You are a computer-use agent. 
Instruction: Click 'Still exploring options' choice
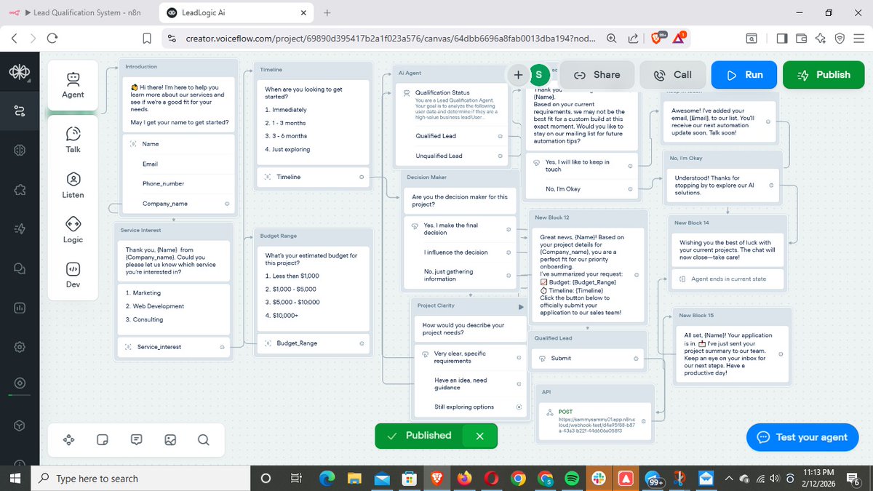pyautogui.click(x=470, y=407)
